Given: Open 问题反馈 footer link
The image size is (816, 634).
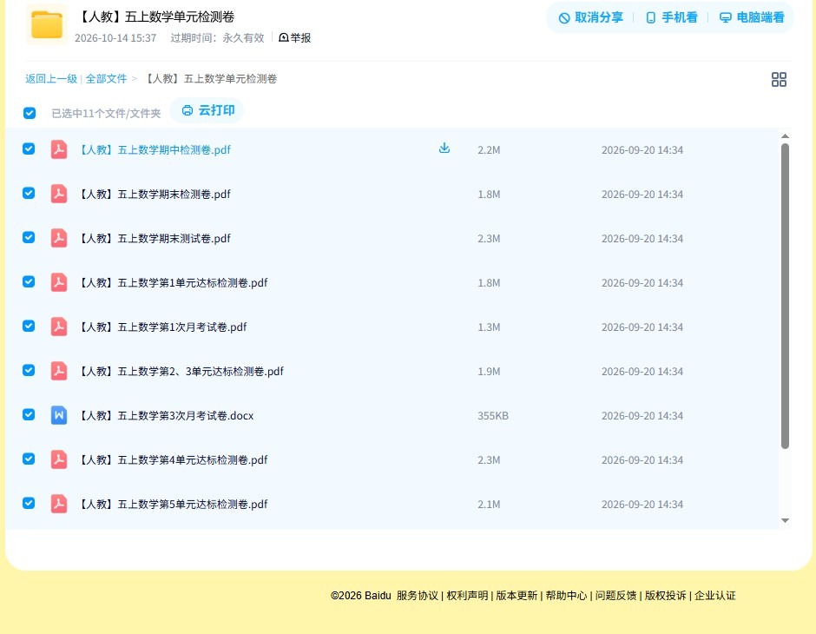Looking at the screenshot, I should pyautogui.click(x=615, y=596).
